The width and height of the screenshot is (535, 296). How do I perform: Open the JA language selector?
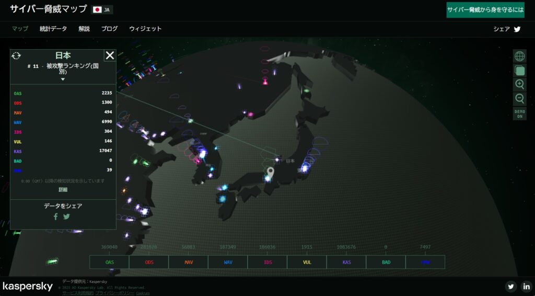(102, 9)
